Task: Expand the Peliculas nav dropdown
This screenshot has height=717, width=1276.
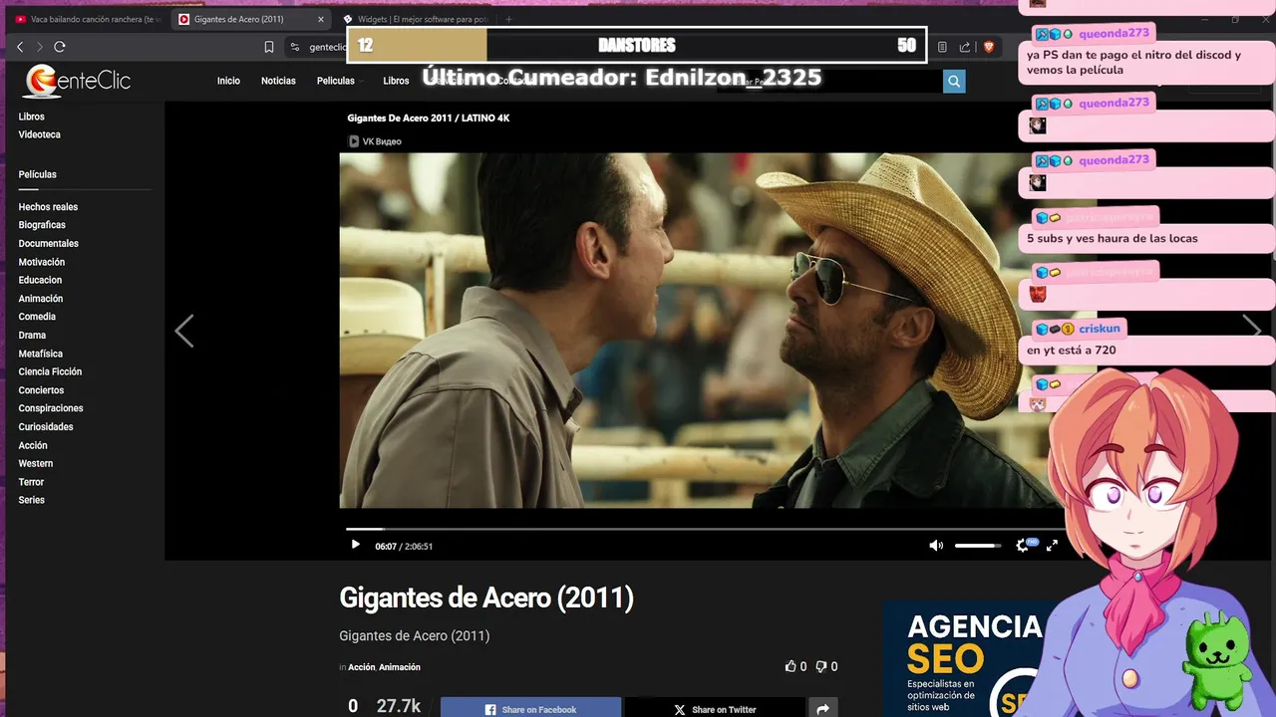Action: click(340, 81)
